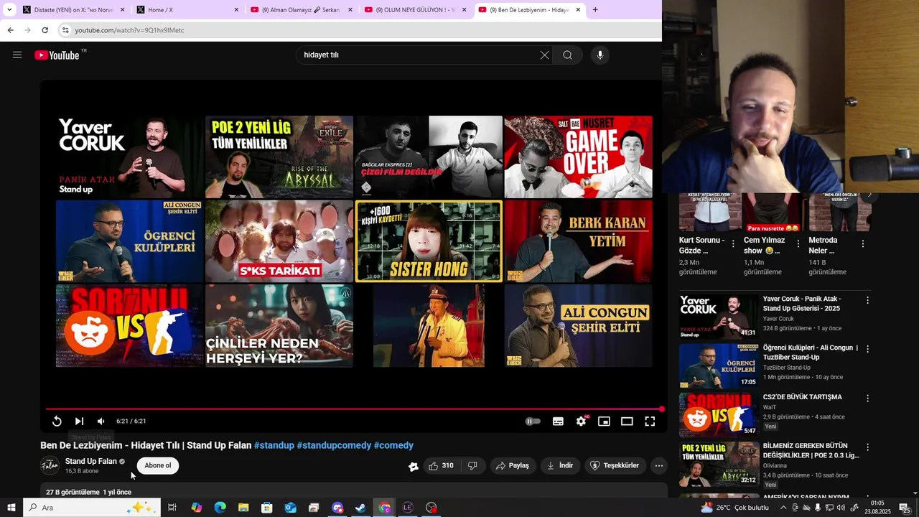This screenshot has height=517, width=919.
Task: Open more options for Metroda Neler short
Action: (x=863, y=244)
